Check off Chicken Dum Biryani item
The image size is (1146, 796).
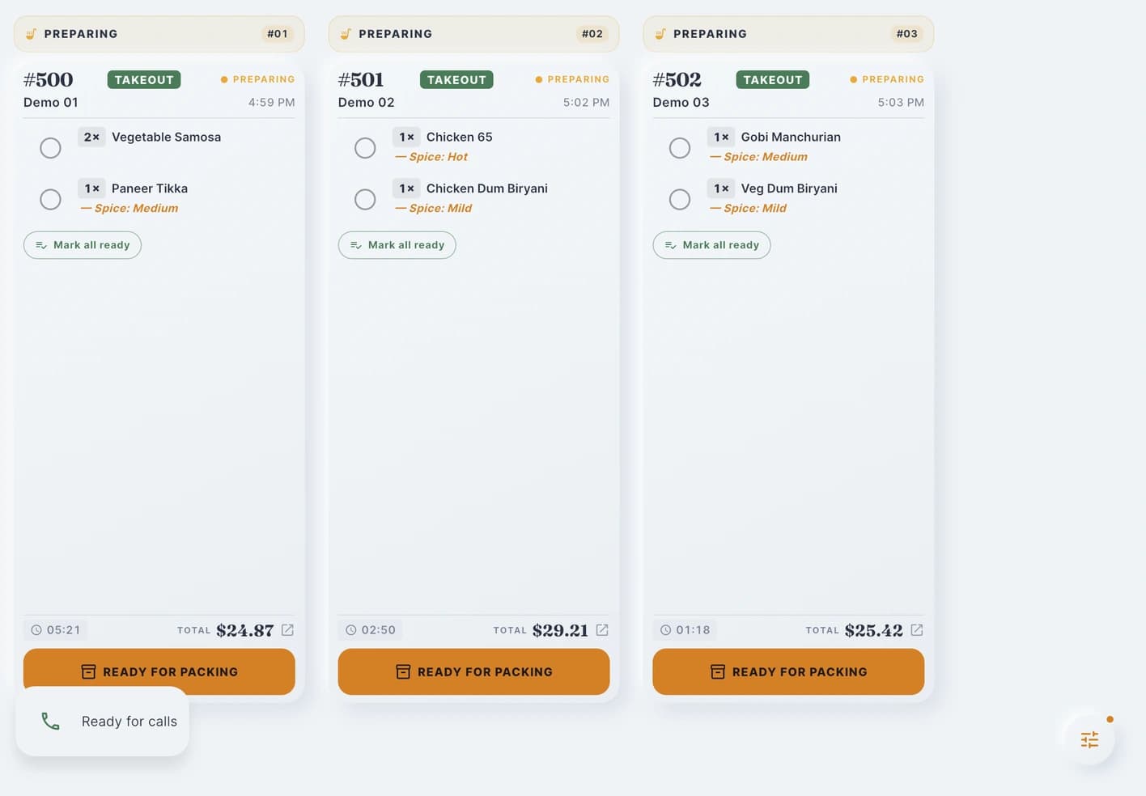[x=365, y=200]
